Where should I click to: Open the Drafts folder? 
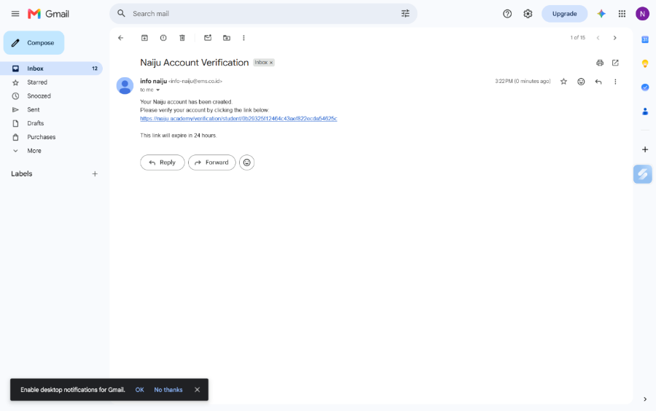tap(51, 123)
